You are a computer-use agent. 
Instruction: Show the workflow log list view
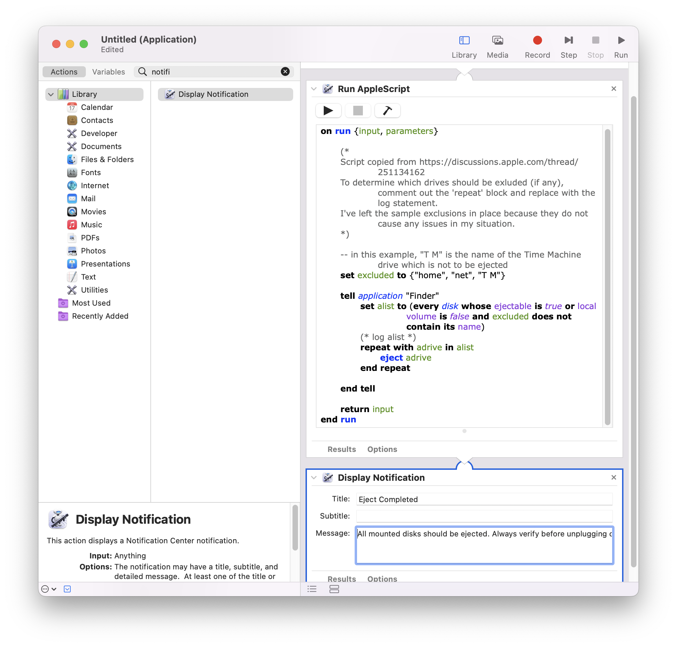(312, 589)
